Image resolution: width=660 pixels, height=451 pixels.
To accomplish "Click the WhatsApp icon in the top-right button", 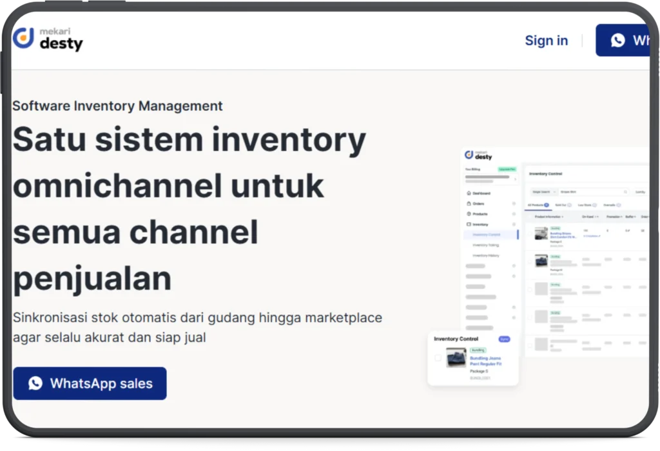I will 617,41.
